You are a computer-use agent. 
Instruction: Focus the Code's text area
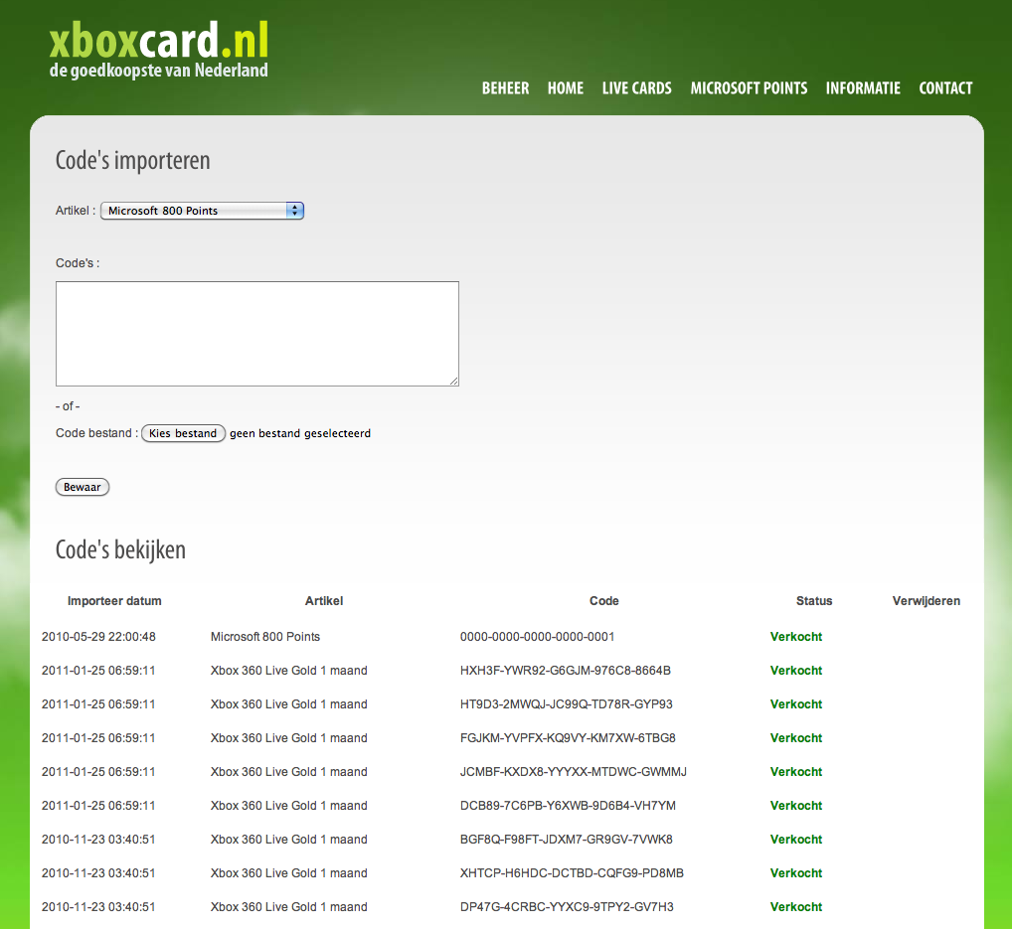point(257,334)
